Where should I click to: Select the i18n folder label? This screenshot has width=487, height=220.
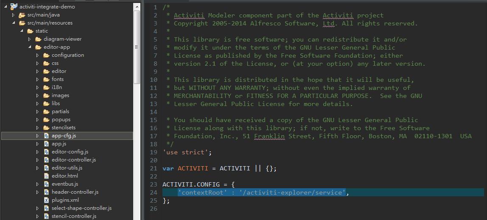[x=57, y=87]
